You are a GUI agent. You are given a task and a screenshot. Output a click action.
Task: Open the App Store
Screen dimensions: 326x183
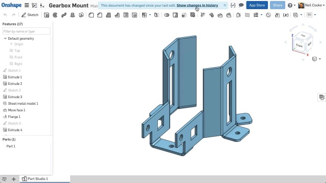point(257,5)
